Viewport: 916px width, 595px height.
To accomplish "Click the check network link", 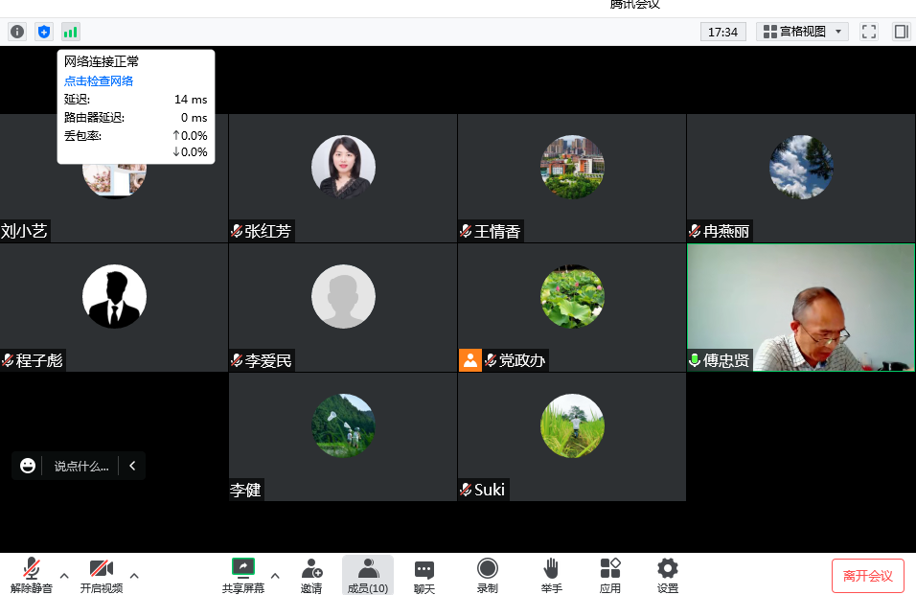I will [99, 80].
